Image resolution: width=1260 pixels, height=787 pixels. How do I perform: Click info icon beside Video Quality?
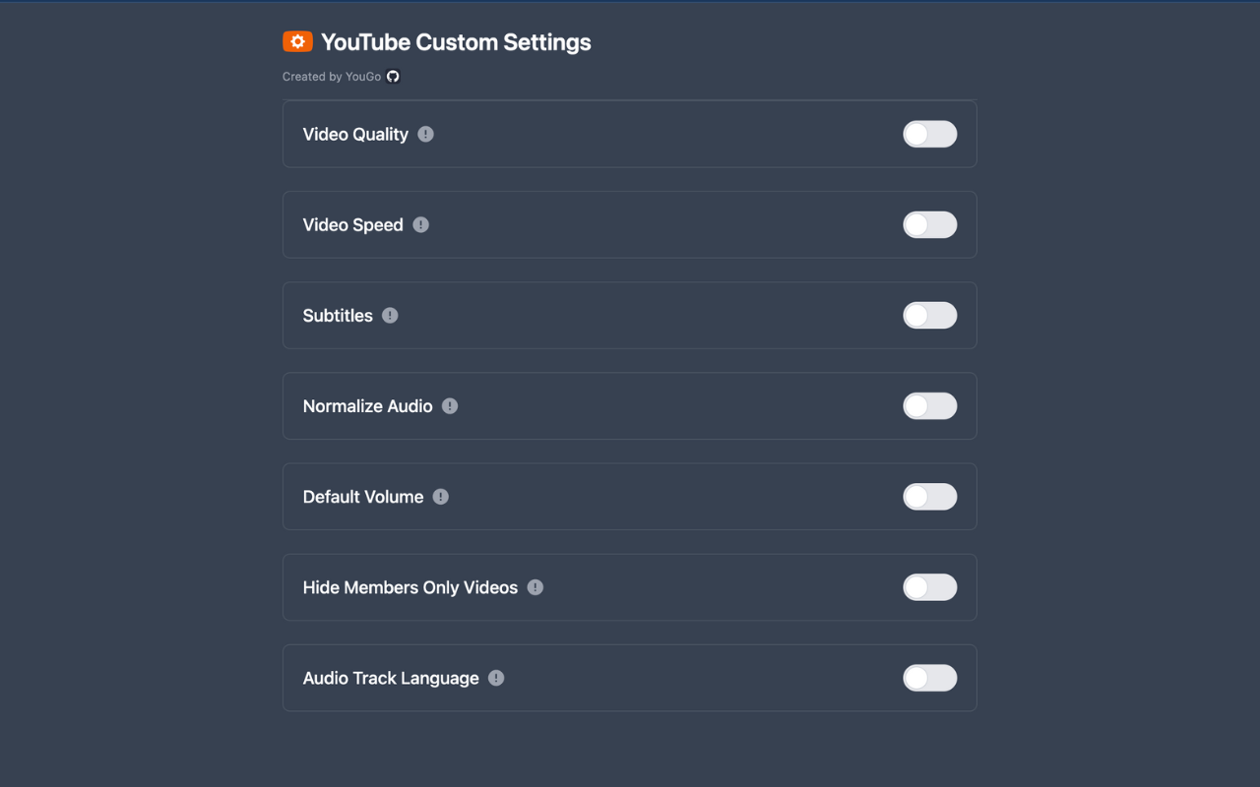click(425, 134)
